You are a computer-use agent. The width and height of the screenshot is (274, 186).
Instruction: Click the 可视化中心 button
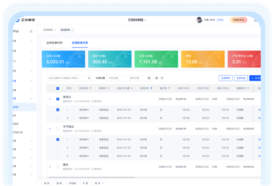(x=238, y=20)
